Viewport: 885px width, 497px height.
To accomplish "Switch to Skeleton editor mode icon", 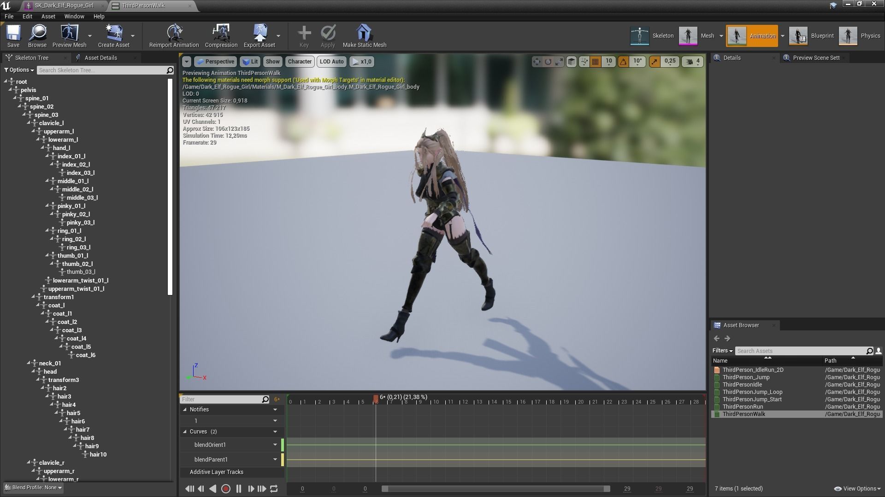I will click(640, 35).
